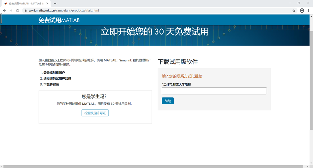The height and width of the screenshot is (168, 313).
Task: Close the MATLAB trial tab
Action: coord(47,3)
